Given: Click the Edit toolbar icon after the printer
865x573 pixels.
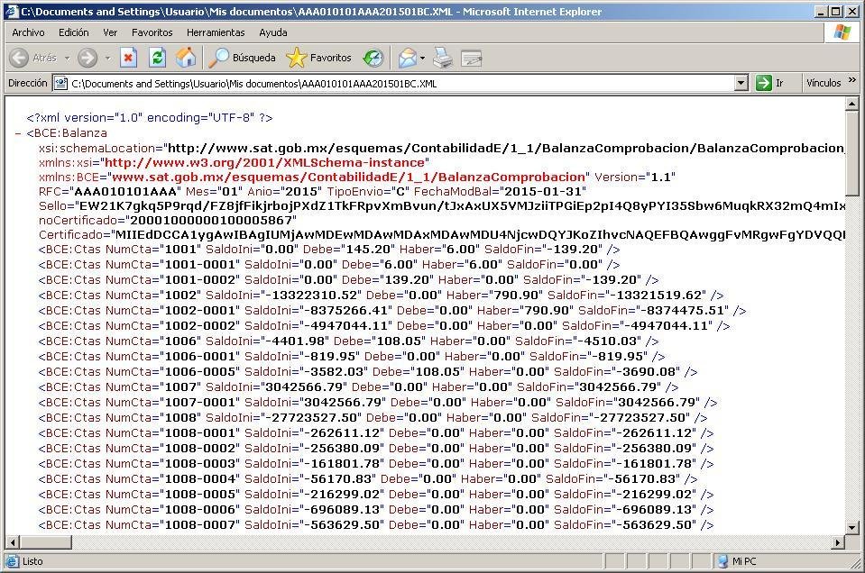Looking at the screenshot, I should click(472, 58).
